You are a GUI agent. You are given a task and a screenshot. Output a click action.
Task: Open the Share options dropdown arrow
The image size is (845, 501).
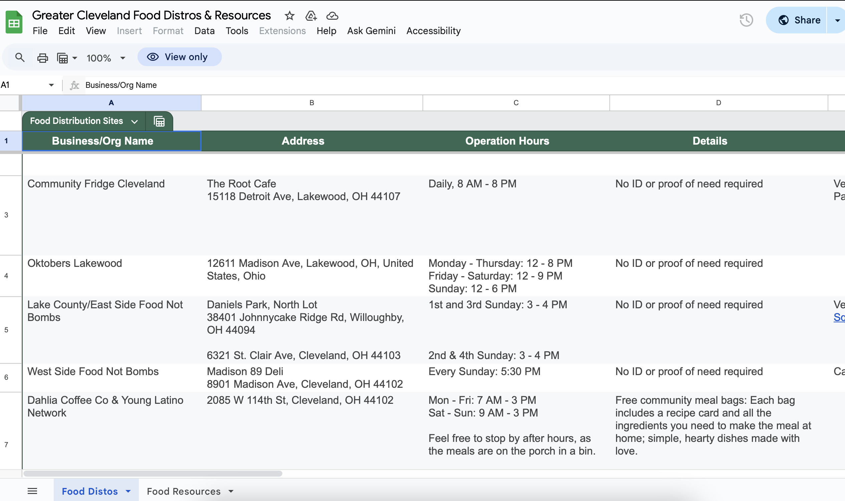pyautogui.click(x=837, y=20)
